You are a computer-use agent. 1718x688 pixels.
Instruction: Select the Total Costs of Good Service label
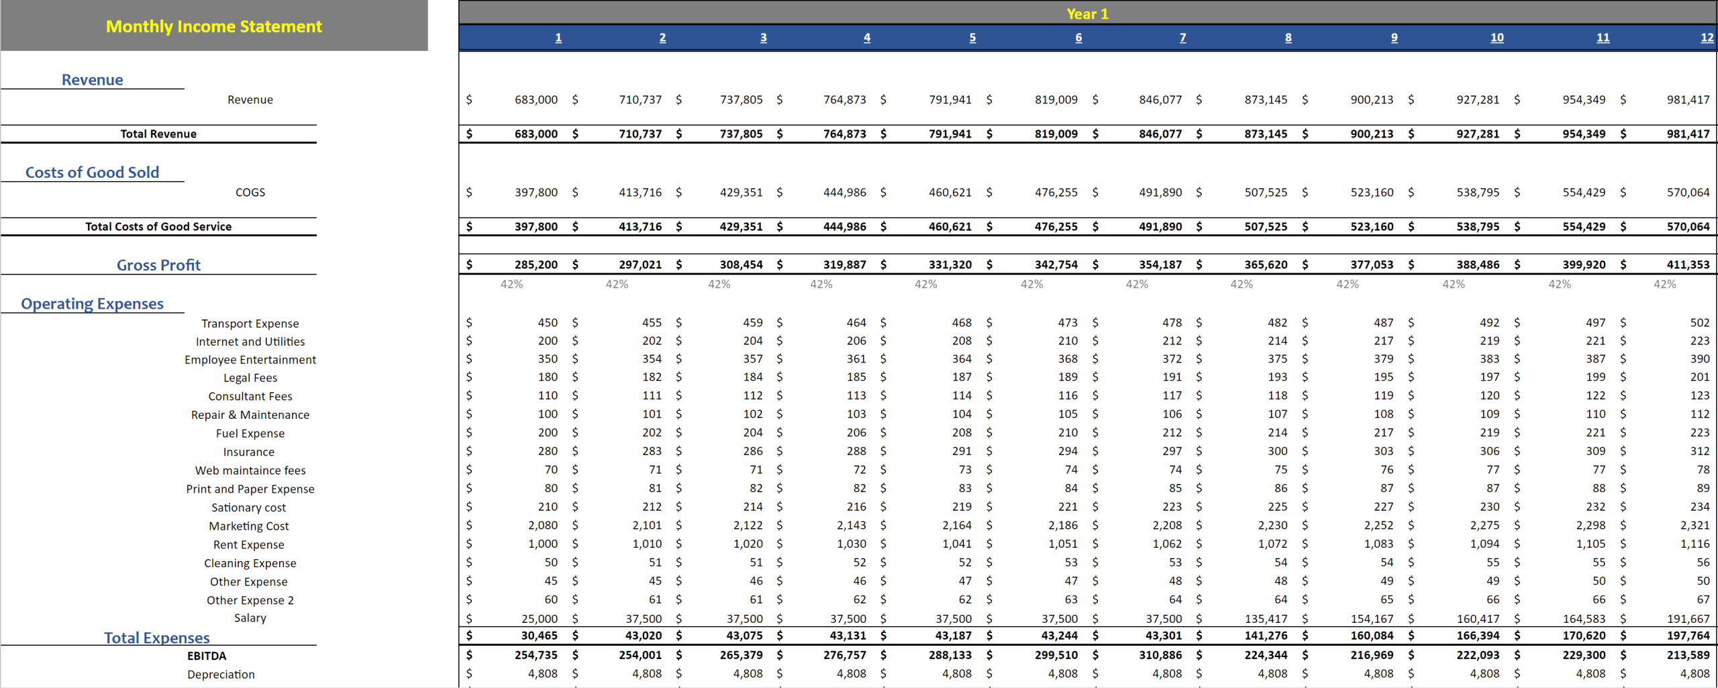coord(158,226)
